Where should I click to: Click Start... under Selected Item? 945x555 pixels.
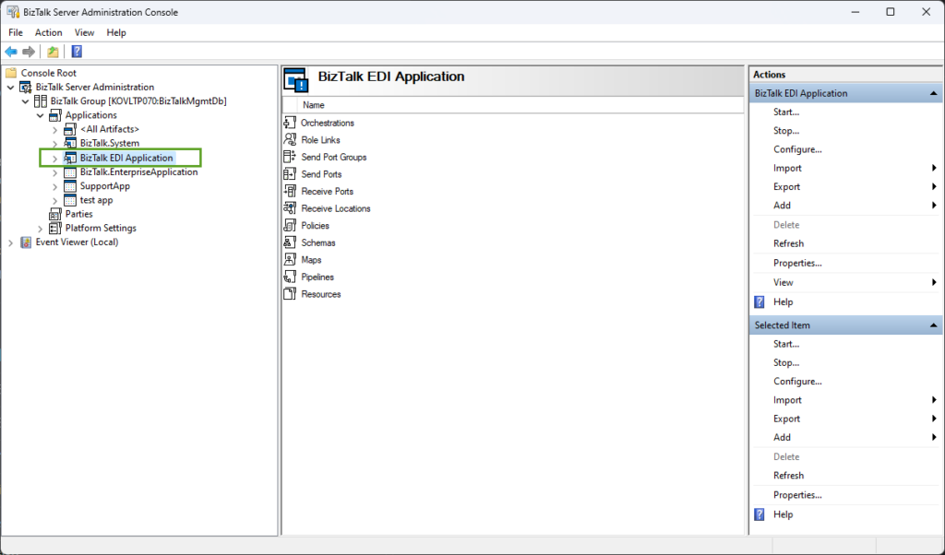click(x=785, y=343)
